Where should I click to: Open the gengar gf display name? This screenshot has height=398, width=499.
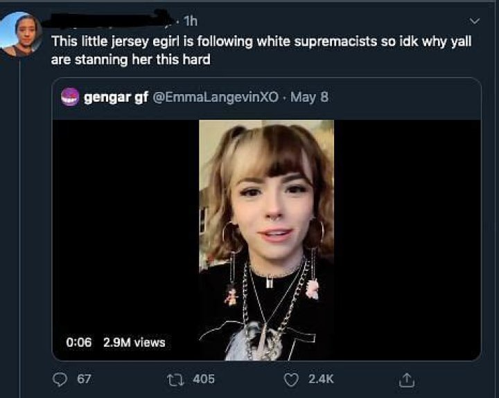pos(111,97)
